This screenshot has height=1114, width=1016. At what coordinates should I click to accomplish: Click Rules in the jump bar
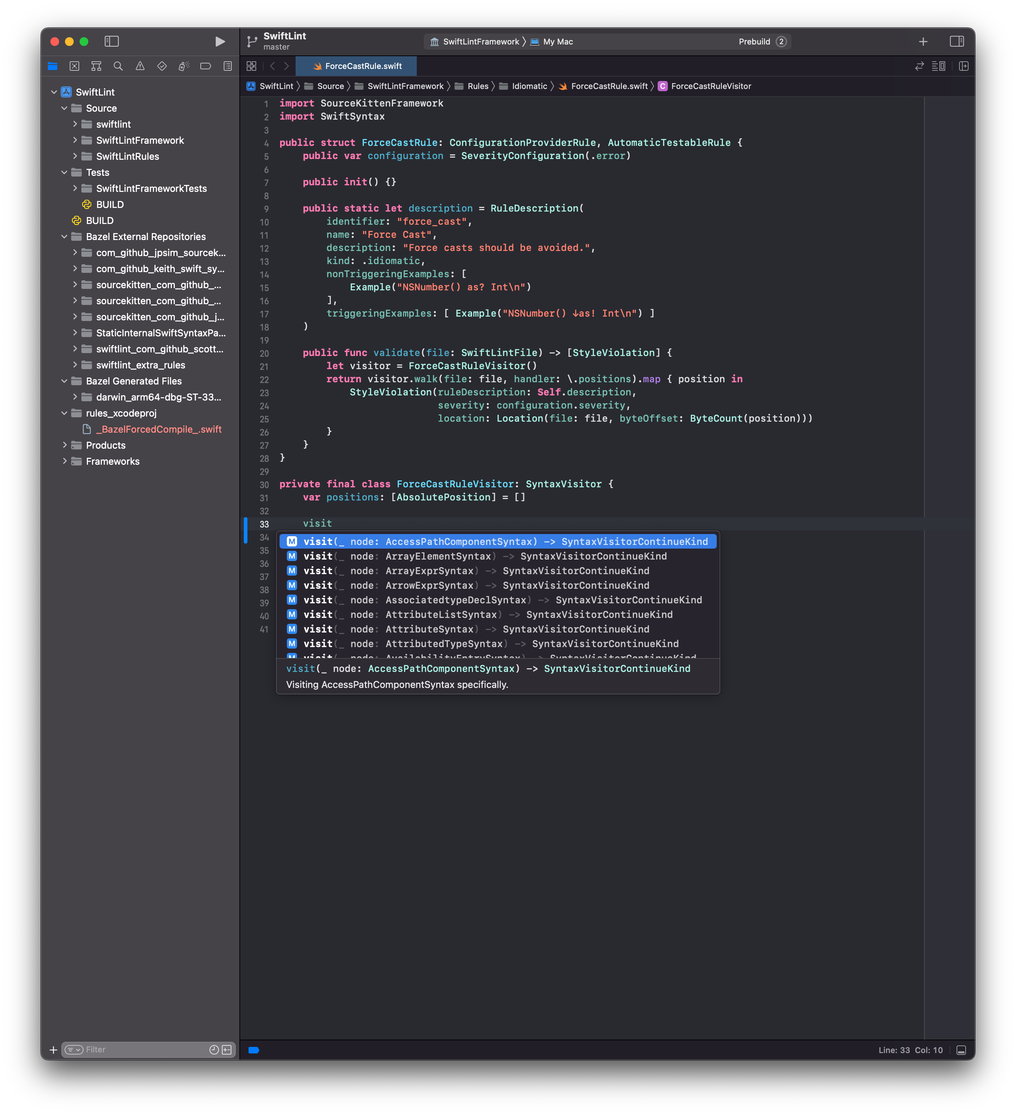click(x=472, y=86)
